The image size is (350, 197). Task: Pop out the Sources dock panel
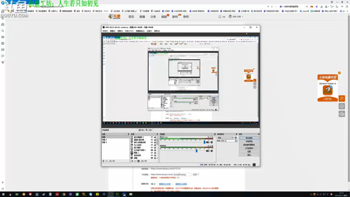click(x=157, y=134)
